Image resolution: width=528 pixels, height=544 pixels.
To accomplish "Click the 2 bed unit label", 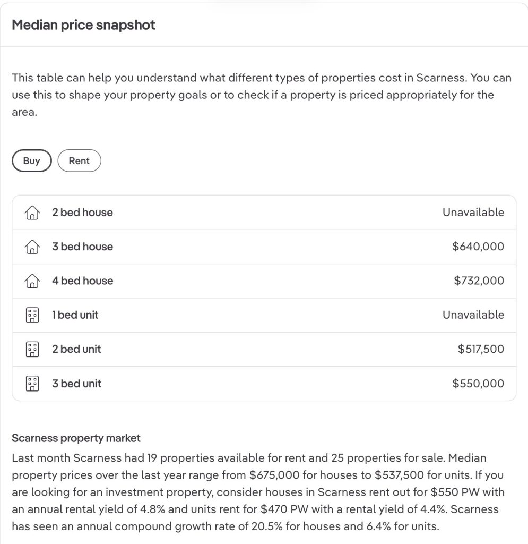I will pyautogui.click(x=76, y=349).
